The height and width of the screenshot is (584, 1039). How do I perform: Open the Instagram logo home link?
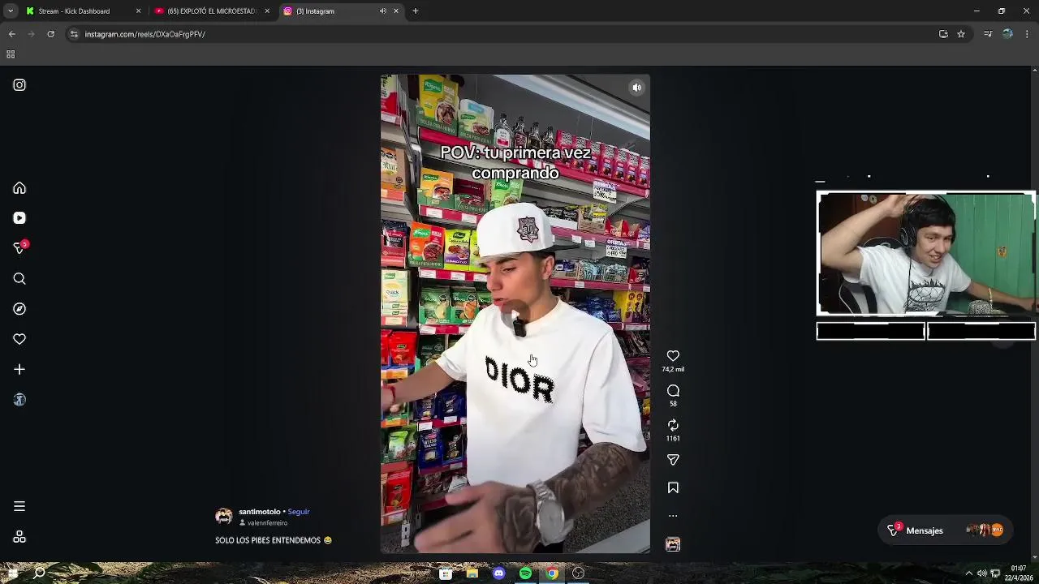coord(19,85)
